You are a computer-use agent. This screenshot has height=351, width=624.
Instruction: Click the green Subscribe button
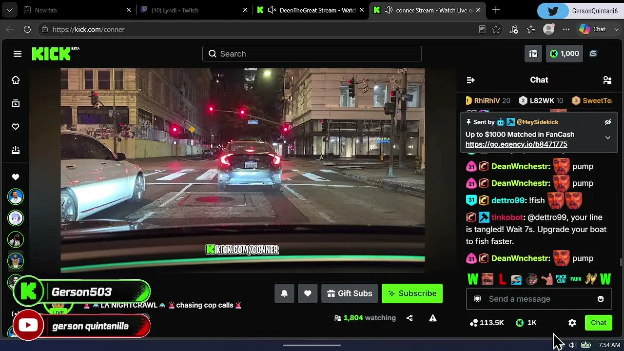click(x=412, y=293)
